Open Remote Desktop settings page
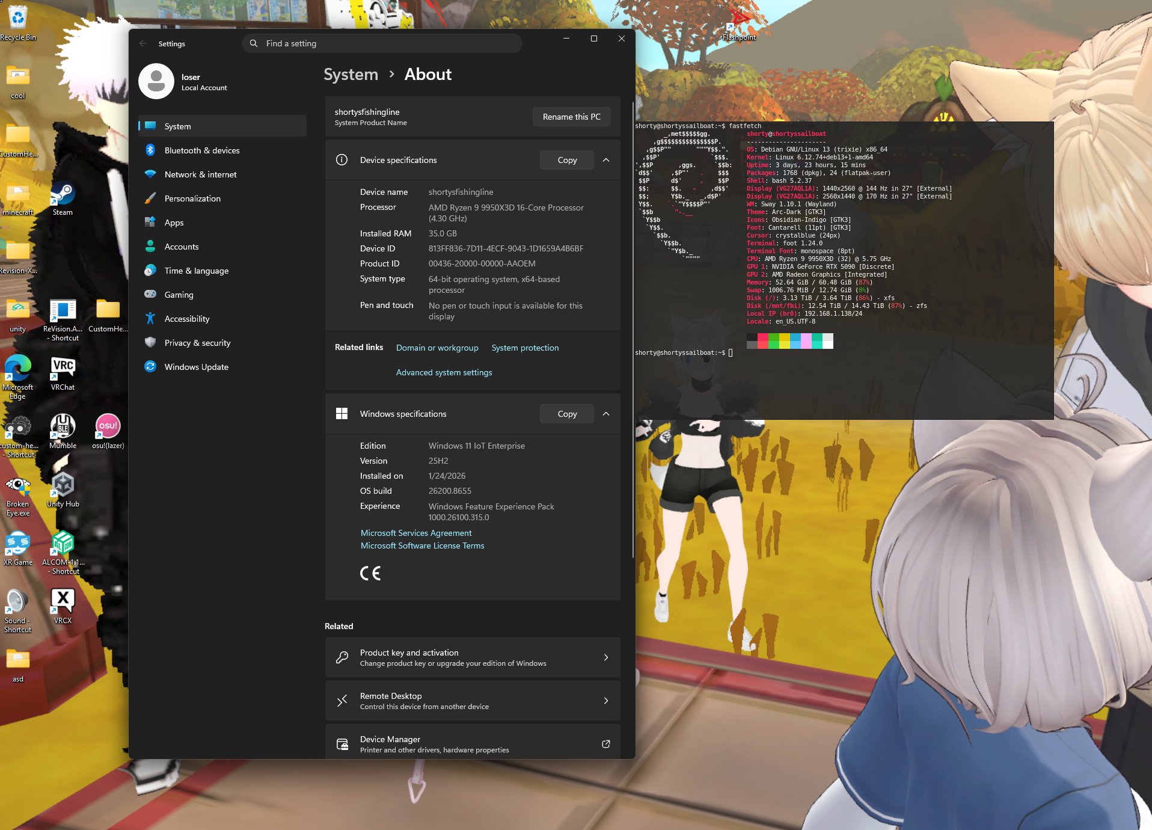The width and height of the screenshot is (1152, 830). 473,701
